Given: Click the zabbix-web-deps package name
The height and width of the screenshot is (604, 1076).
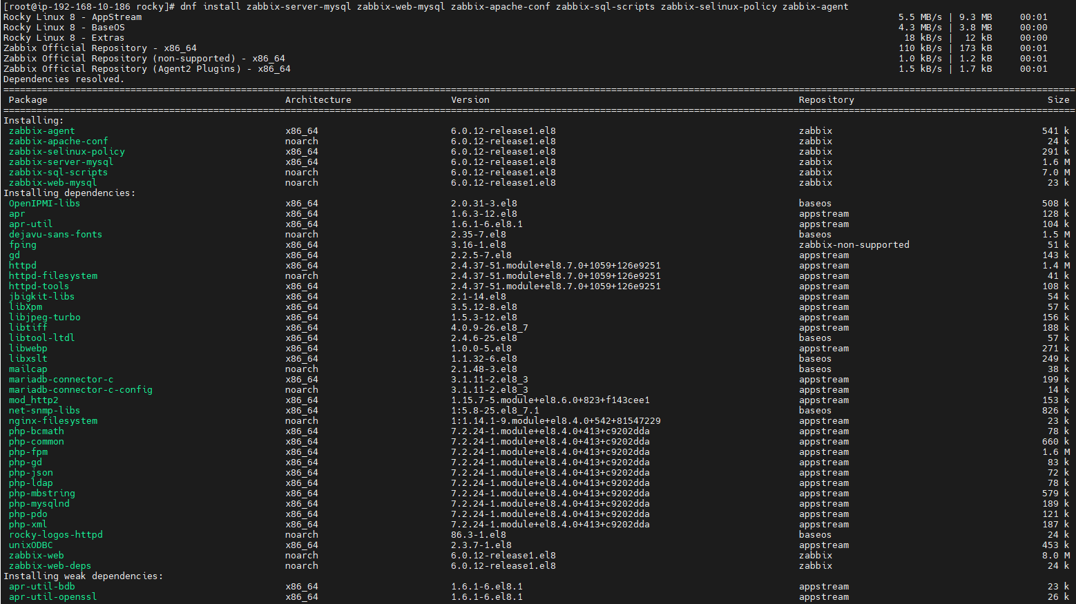Looking at the screenshot, I should click(50, 565).
